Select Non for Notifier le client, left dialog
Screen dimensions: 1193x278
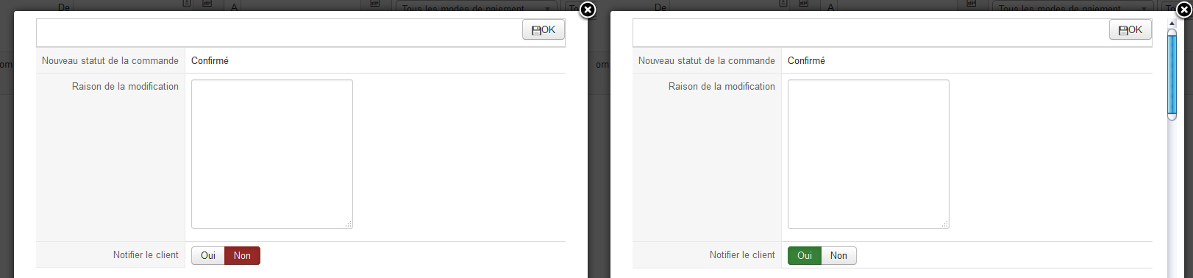click(242, 256)
